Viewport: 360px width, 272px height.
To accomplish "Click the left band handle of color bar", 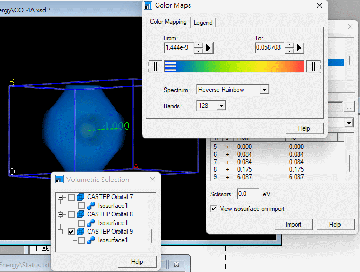I will (x=155, y=66).
